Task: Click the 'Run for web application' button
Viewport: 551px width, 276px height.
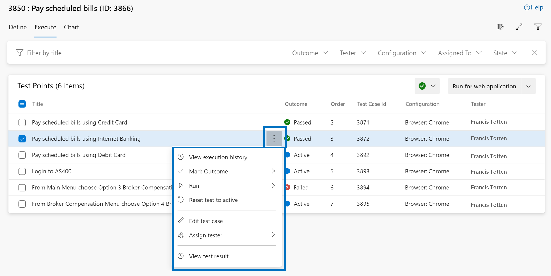Action: coord(484,86)
